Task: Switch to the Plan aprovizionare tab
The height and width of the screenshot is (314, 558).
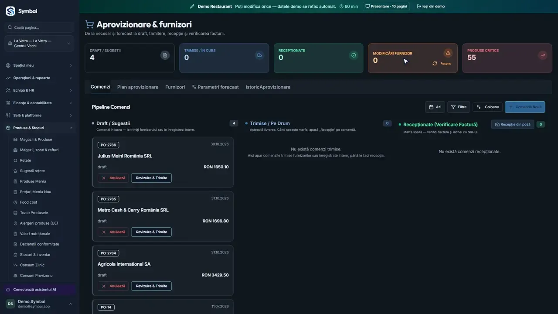Action: [x=138, y=87]
